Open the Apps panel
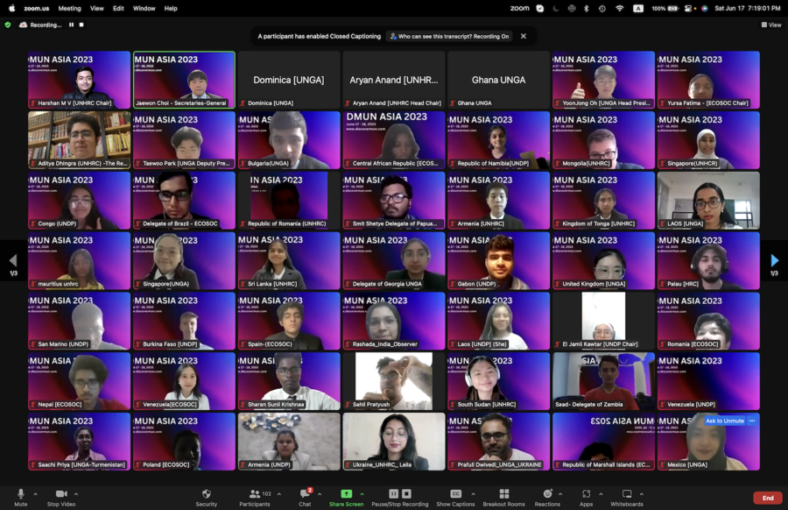Viewport: 788px width, 510px height. tap(586, 495)
